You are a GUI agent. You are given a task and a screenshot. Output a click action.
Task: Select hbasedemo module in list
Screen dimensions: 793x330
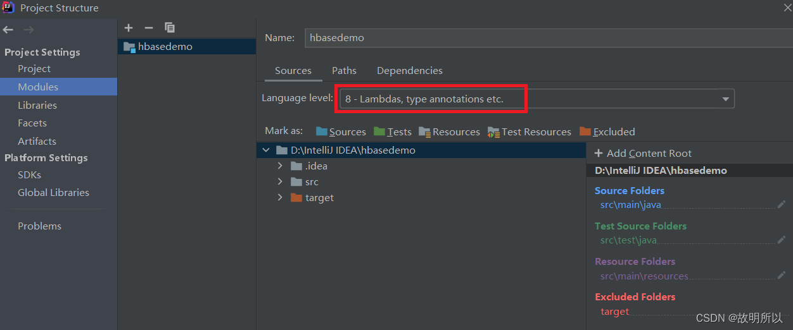coord(187,47)
